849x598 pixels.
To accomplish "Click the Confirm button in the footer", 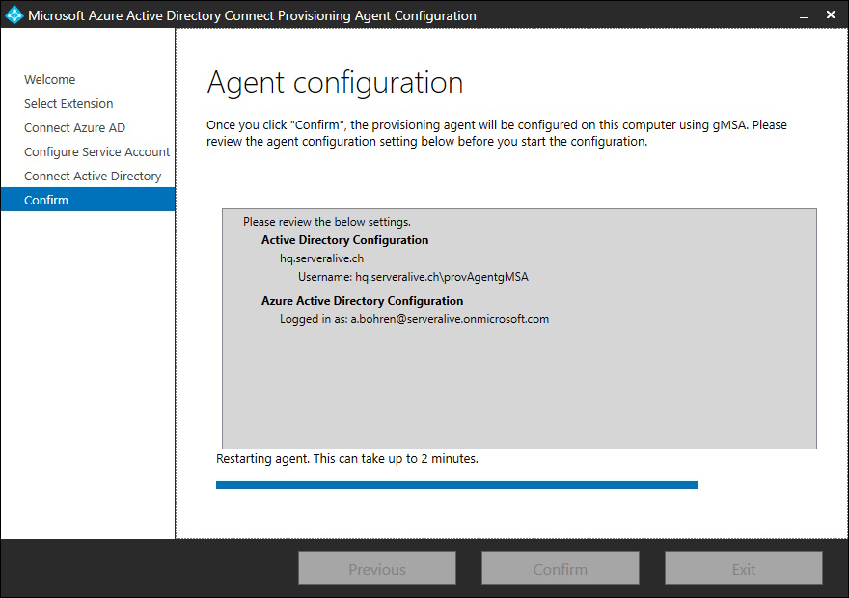I will [x=561, y=569].
